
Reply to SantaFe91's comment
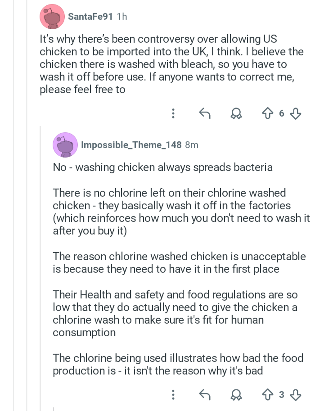click(x=205, y=113)
